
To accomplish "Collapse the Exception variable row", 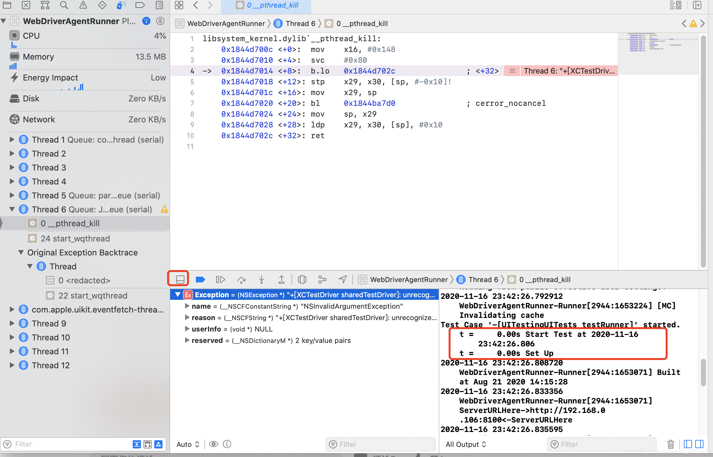I will click(x=178, y=295).
